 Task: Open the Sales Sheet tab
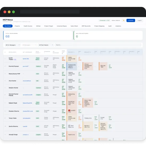74,26
